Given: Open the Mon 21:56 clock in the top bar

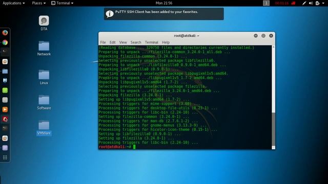Looking at the screenshot, I should click(x=164, y=3).
